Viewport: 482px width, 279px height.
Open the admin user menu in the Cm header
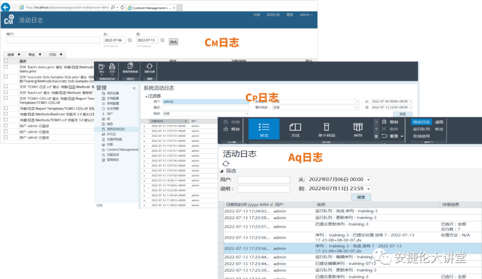point(306,15)
